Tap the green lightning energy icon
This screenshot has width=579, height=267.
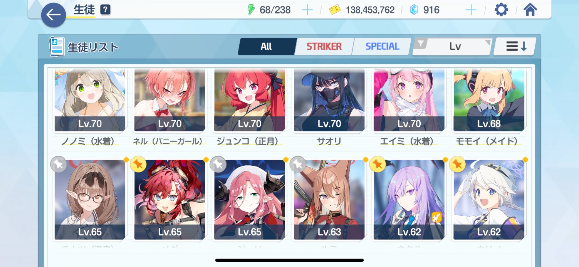pyautogui.click(x=251, y=10)
